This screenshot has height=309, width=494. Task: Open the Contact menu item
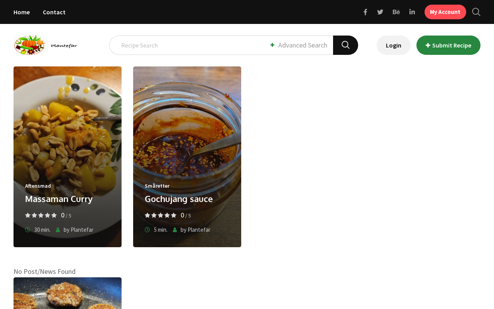(54, 12)
